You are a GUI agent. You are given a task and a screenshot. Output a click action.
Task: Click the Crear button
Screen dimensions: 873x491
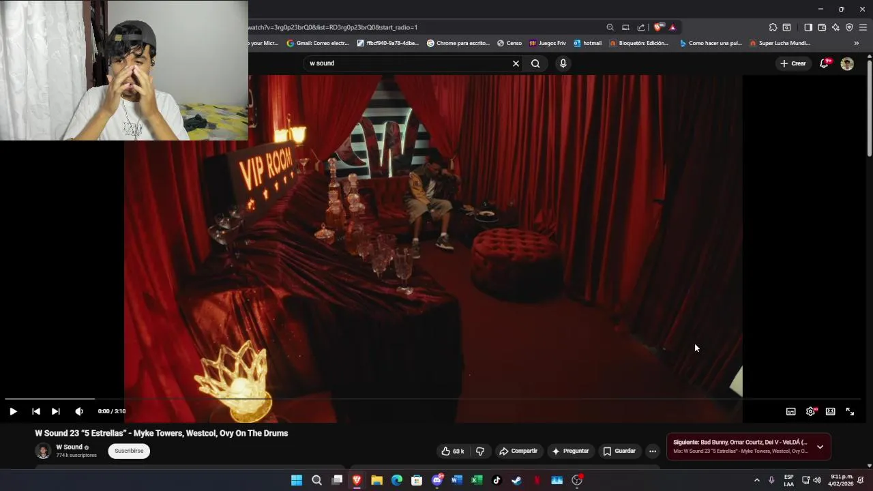point(793,63)
